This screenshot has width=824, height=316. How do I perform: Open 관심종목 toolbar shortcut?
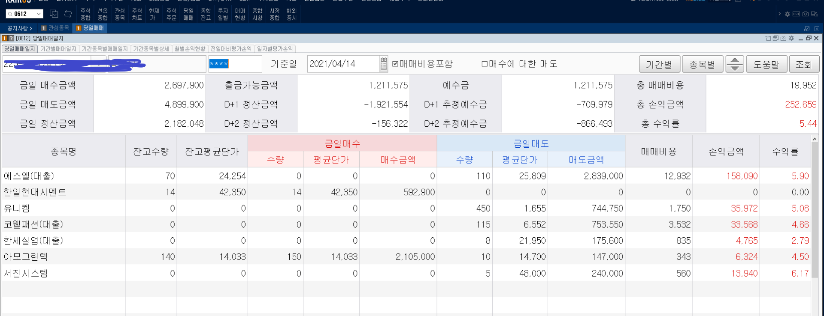point(120,14)
